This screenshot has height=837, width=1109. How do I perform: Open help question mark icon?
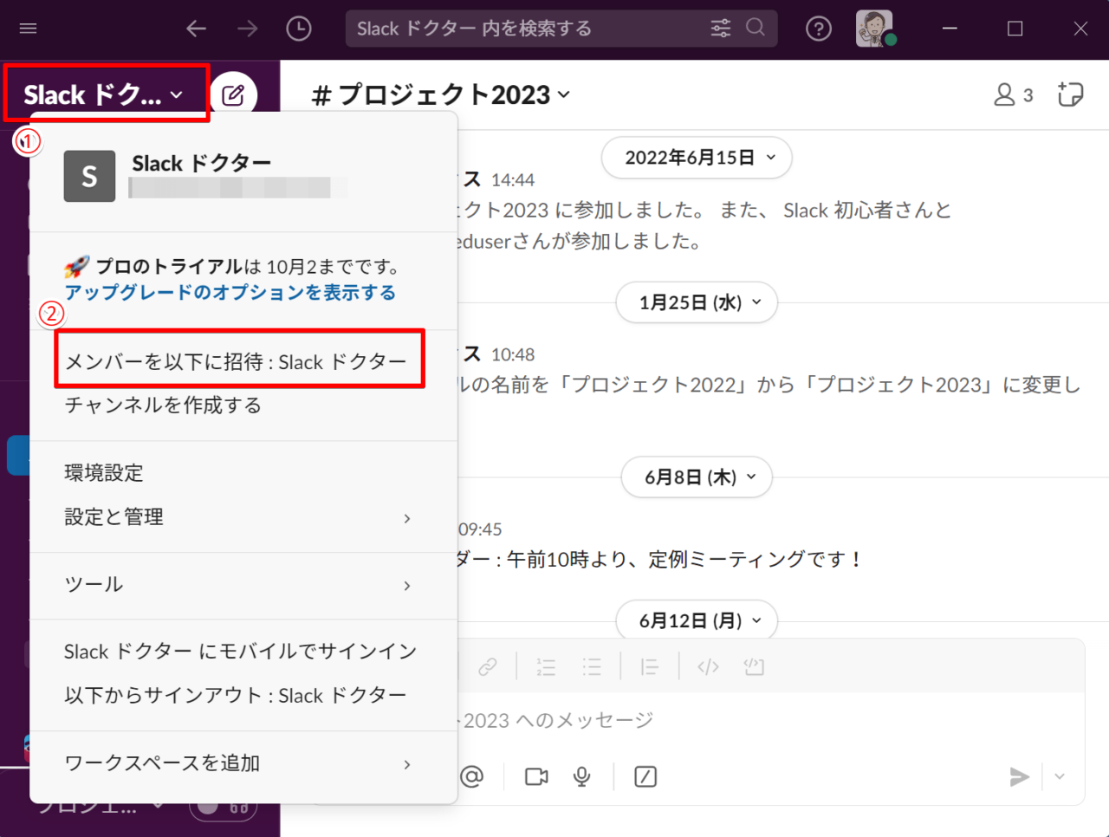coord(819,29)
